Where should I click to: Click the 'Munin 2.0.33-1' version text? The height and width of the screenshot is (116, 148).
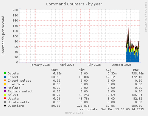click(x=74, y=113)
